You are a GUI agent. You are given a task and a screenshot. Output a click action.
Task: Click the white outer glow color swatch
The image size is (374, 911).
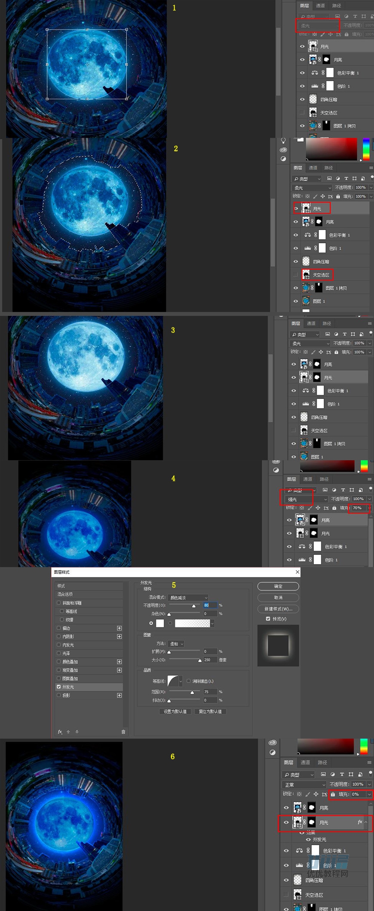160,623
